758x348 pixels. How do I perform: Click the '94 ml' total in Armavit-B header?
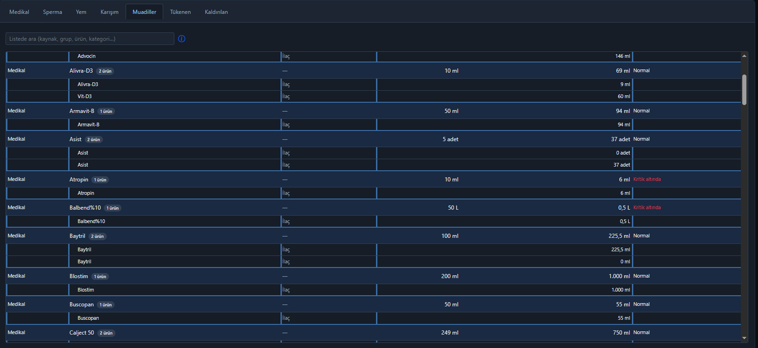point(623,111)
